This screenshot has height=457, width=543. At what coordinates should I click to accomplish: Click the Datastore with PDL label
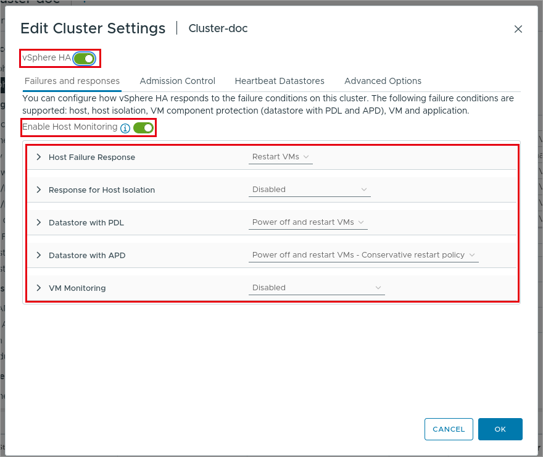[86, 223]
